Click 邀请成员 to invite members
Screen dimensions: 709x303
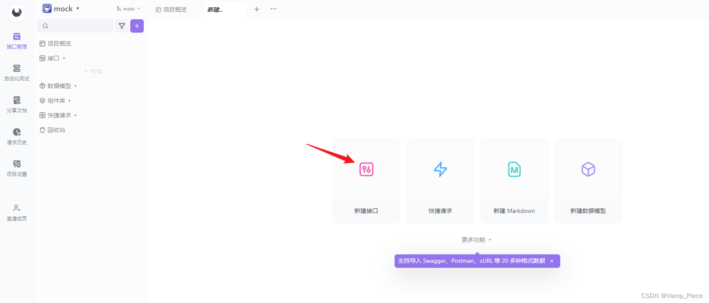tap(17, 213)
